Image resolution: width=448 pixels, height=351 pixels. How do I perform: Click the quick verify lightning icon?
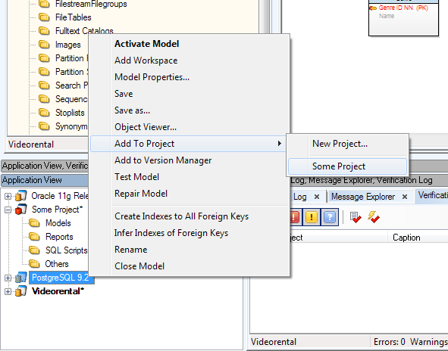tap(374, 217)
